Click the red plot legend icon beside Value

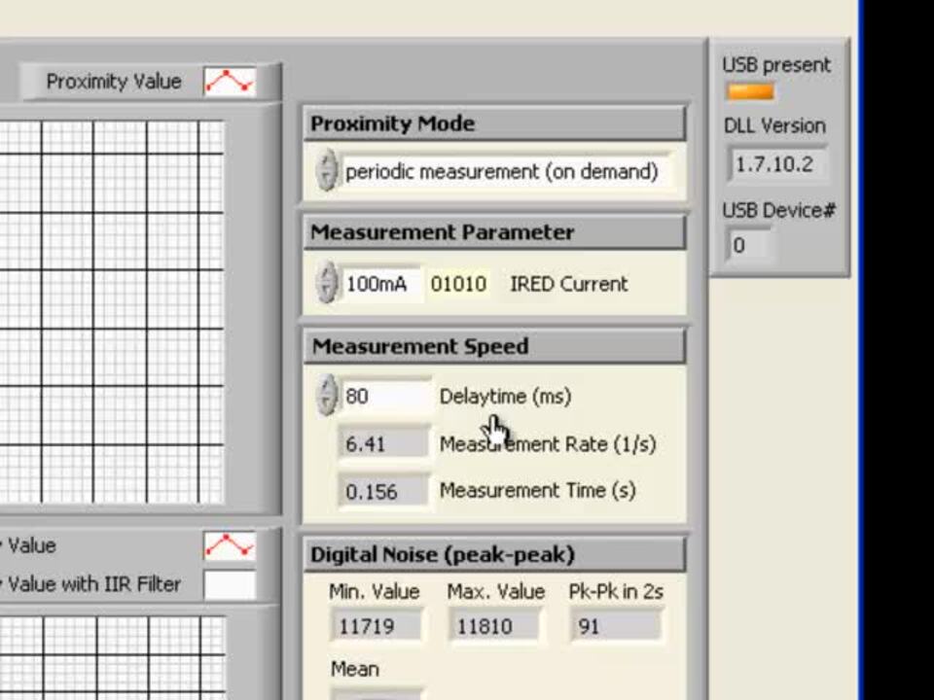(228, 546)
